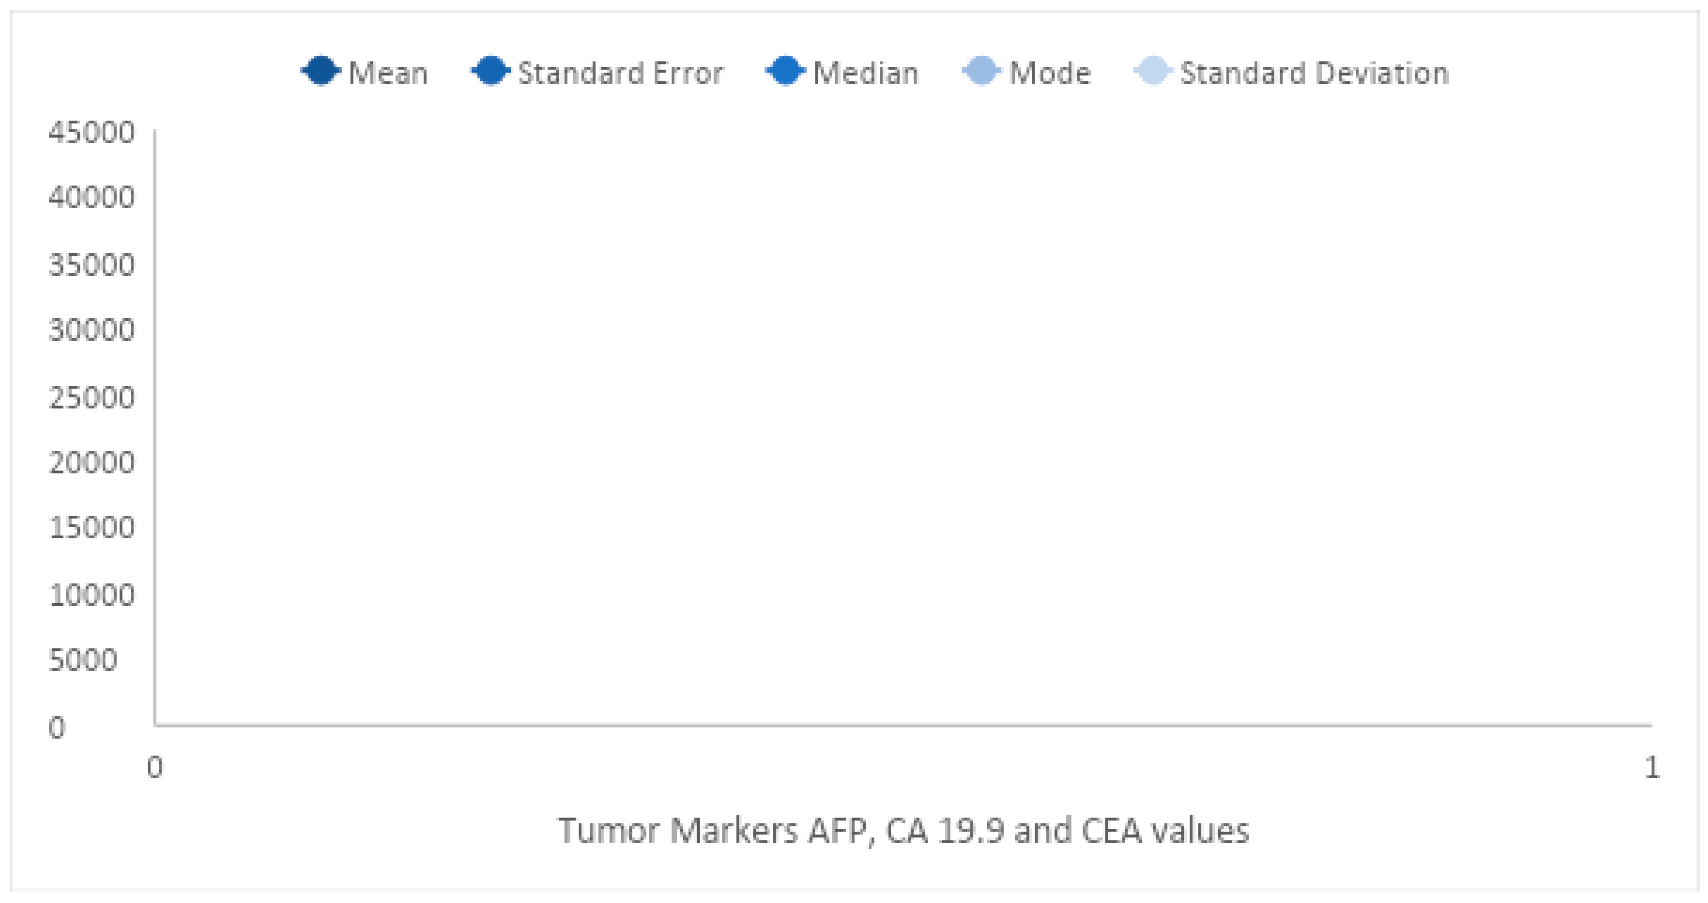Viewport: 1708px width, 903px height.
Task: Click the 45000 y-axis label
Action: 92,132
